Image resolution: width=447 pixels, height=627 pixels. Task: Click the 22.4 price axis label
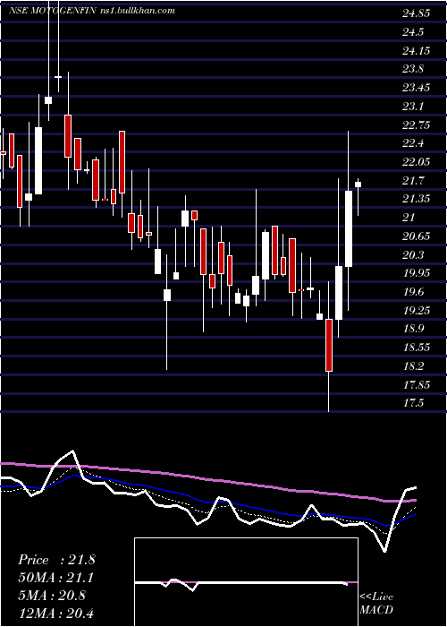click(x=413, y=143)
